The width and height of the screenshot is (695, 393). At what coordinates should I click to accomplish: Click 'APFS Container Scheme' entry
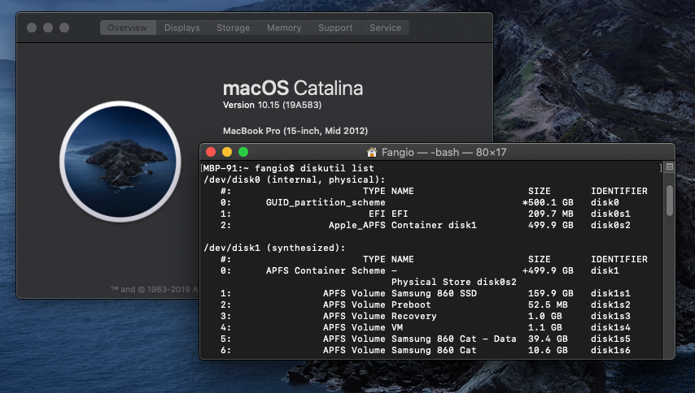326,270
